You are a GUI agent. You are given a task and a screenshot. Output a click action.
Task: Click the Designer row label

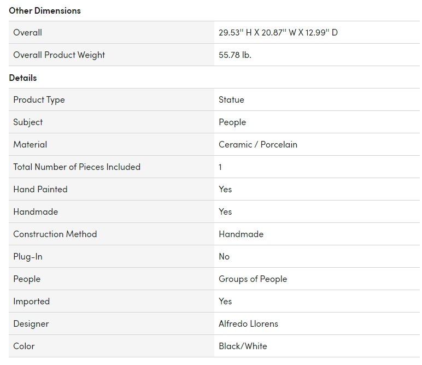click(31, 323)
